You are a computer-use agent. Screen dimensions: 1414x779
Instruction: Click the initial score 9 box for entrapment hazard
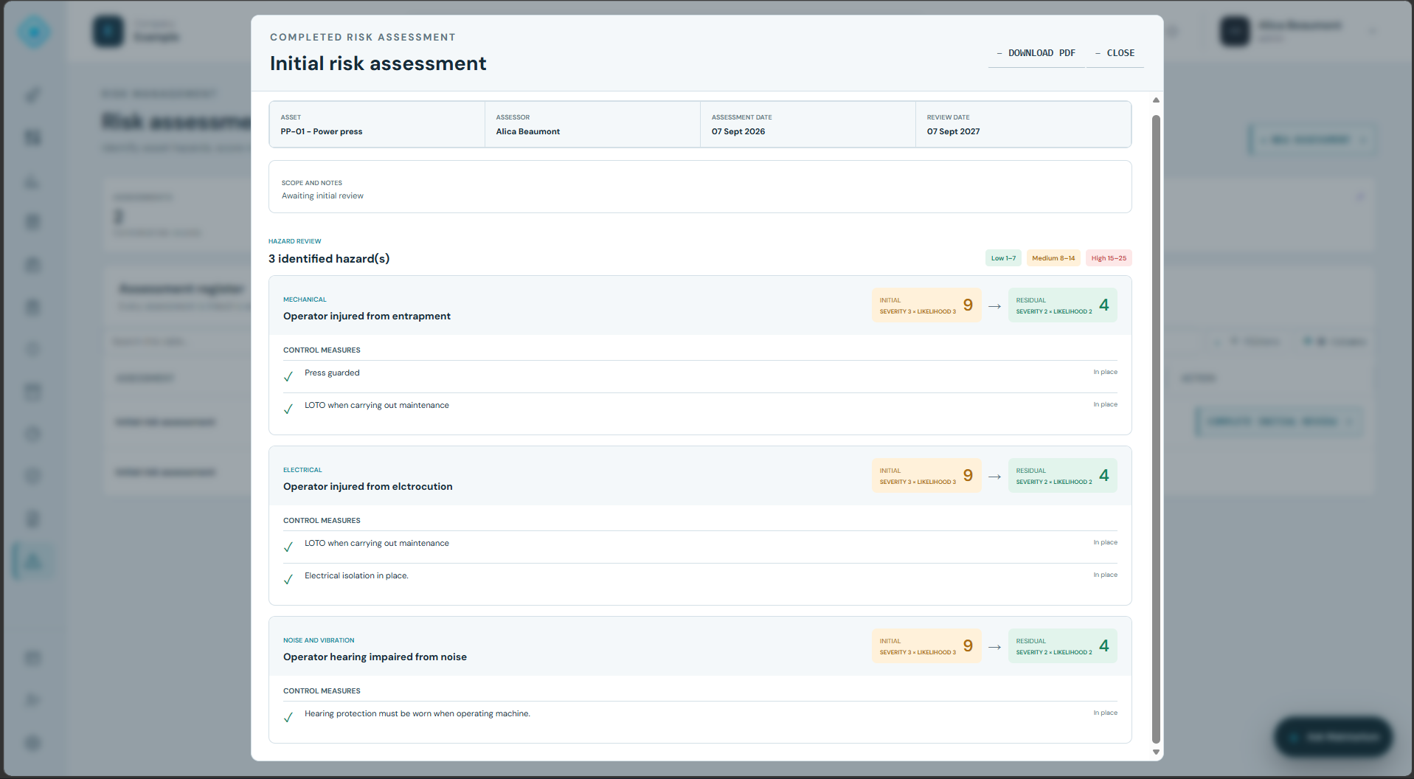pos(926,305)
